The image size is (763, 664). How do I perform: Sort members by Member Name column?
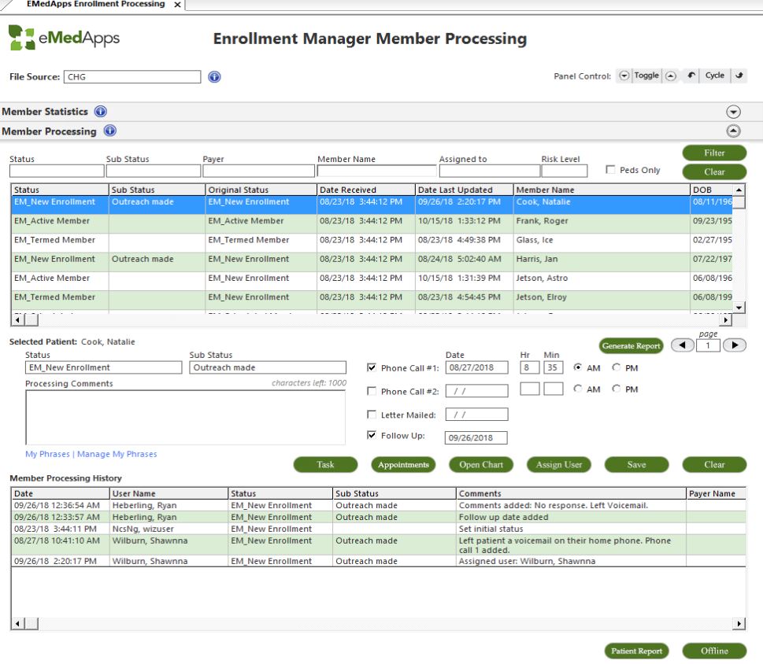coord(602,190)
